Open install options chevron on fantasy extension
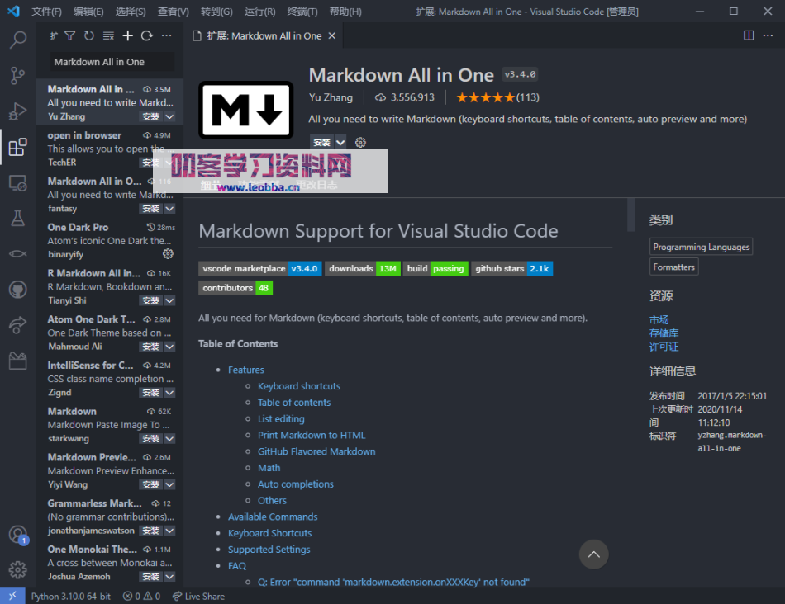Viewport: 785px width, 604px height. pos(168,208)
